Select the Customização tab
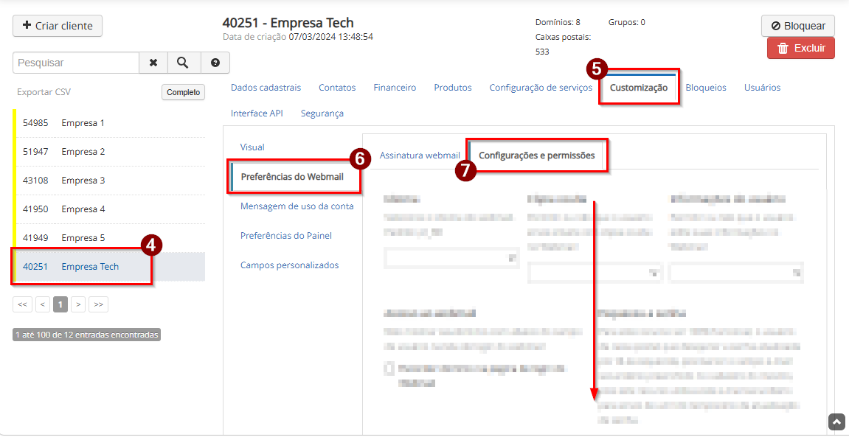Image resolution: width=849 pixels, height=437 pixels. tap(639, 88)
